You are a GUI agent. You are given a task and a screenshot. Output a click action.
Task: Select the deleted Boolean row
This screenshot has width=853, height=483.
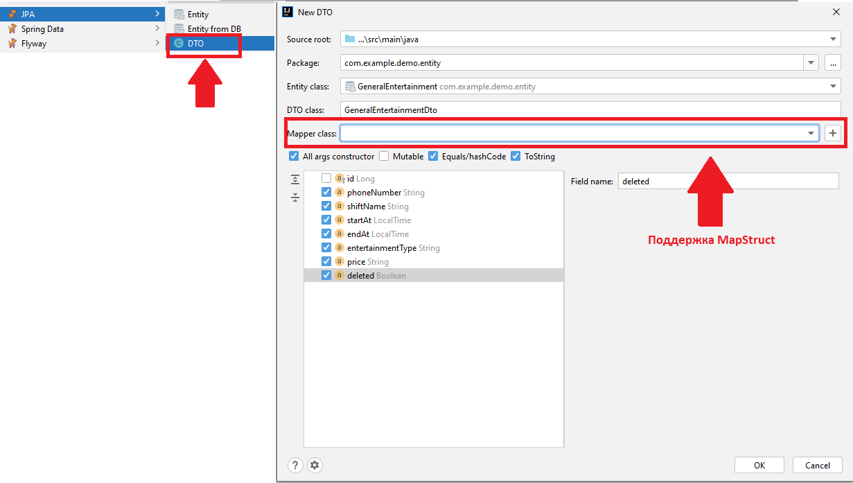pyautogui.click(x=434, y=276)
